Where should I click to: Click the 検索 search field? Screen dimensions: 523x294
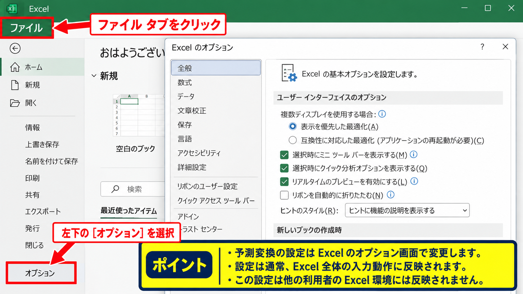pos(133,189)
